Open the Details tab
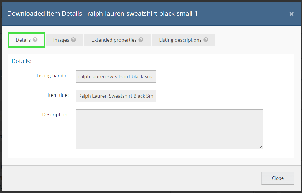 click(x=23, y=40)
